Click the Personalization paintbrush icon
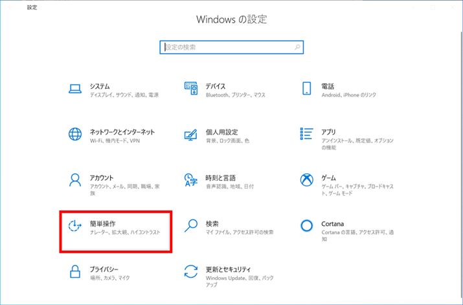The width and height of the screenshot is (463, 305). (190, 134)
